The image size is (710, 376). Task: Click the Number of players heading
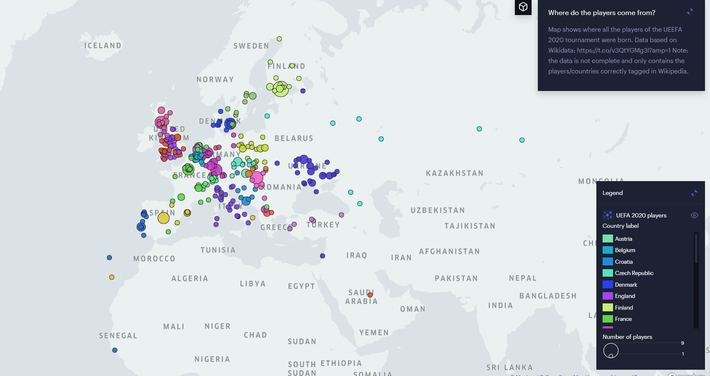pyautogui.click(x=627, y=337)
